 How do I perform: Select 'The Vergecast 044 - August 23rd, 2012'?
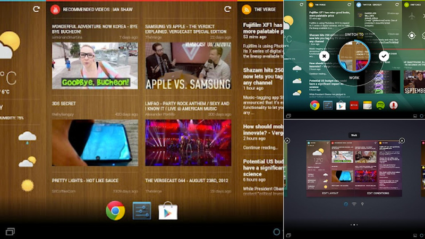tap(186, 181)
